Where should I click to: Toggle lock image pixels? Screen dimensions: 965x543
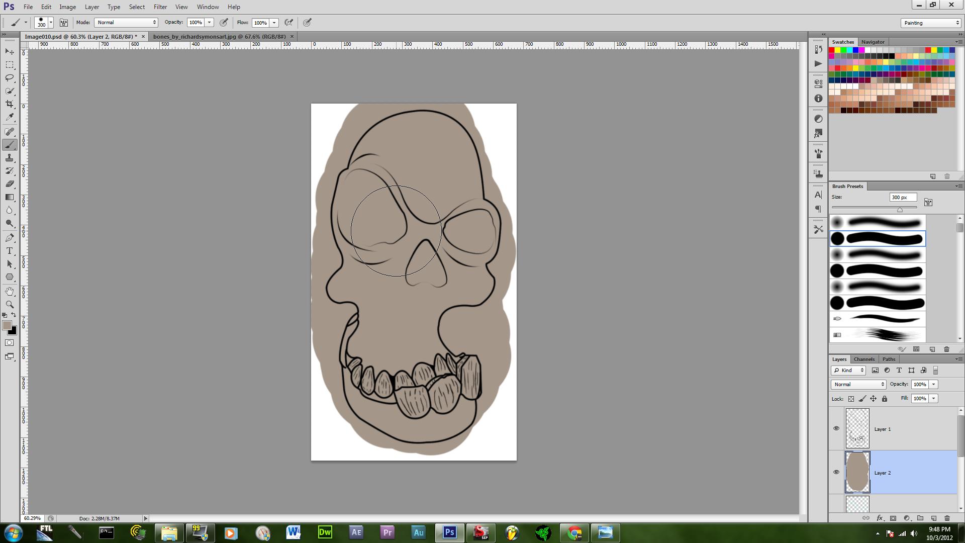point(862,399)
